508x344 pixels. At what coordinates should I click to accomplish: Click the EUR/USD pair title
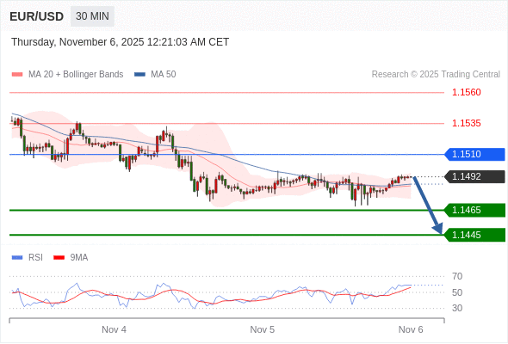pos(37,16)
